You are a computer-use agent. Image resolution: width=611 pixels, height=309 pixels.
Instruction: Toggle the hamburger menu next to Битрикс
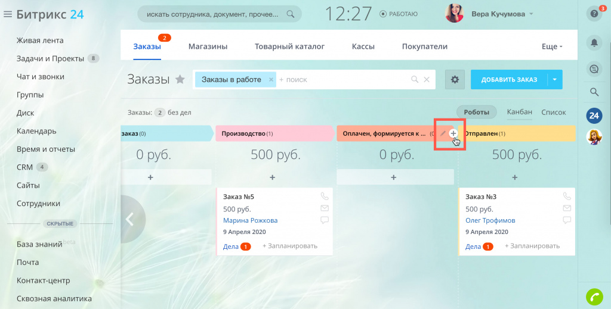pyautogui.click(x=7, y=14)
